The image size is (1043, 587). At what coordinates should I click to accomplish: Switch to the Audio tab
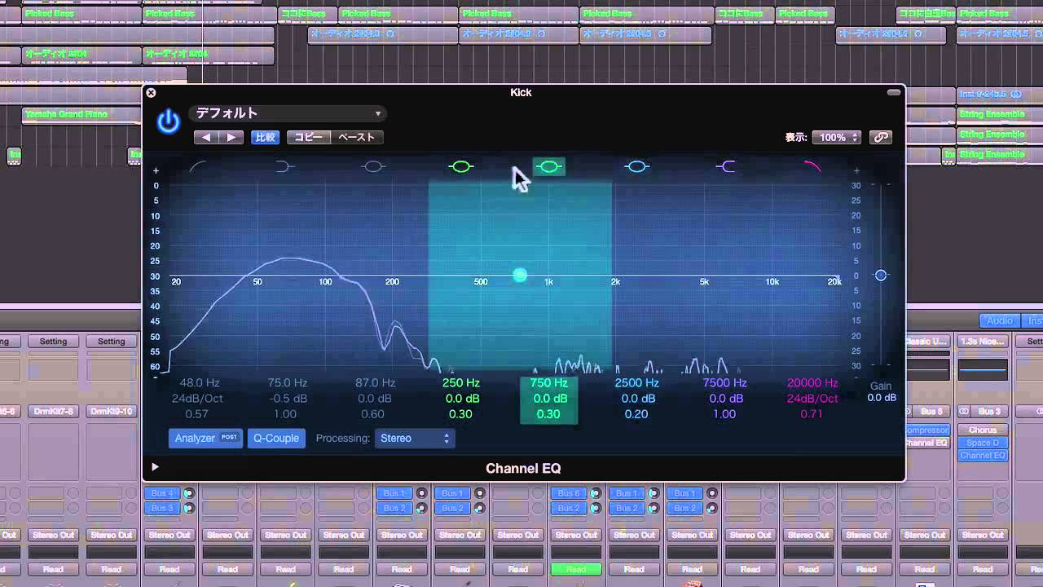point(999,320)
